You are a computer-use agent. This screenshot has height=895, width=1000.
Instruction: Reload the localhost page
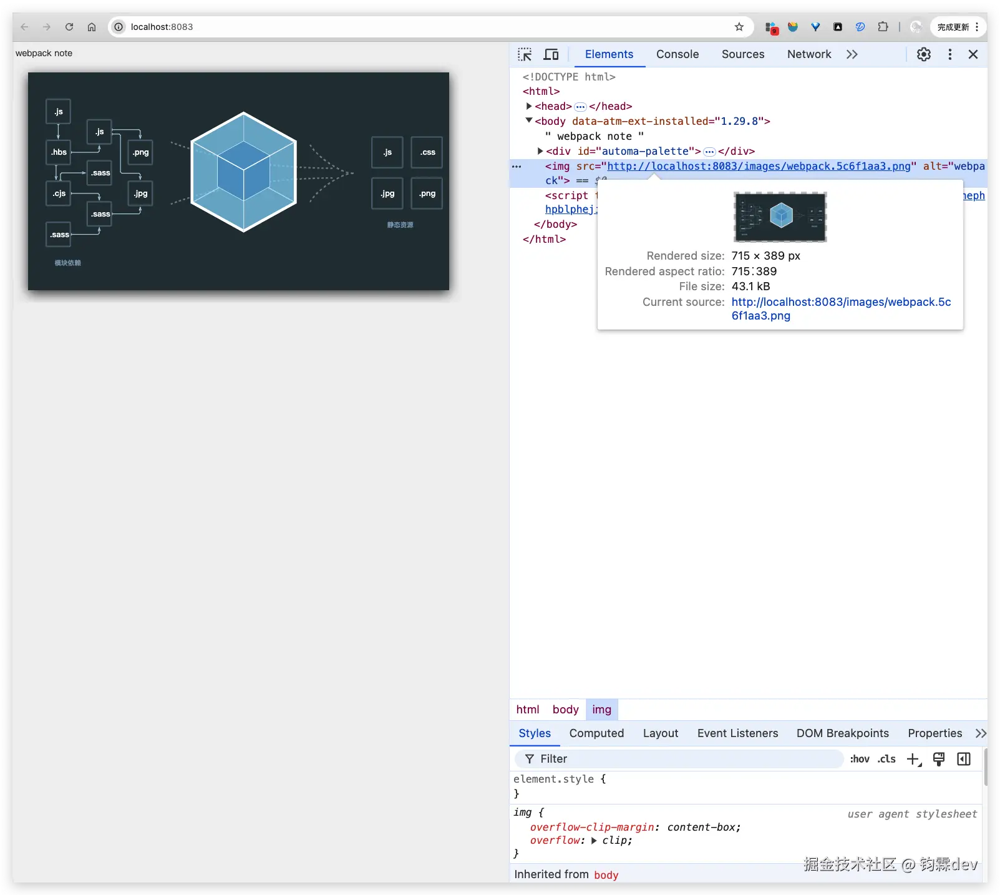[x=69, y=27]
